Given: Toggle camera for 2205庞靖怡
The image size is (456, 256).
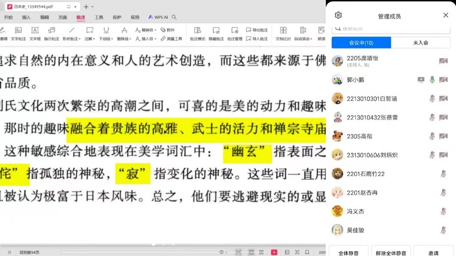Looking at the screenshot, I should [x=443, y=61].
